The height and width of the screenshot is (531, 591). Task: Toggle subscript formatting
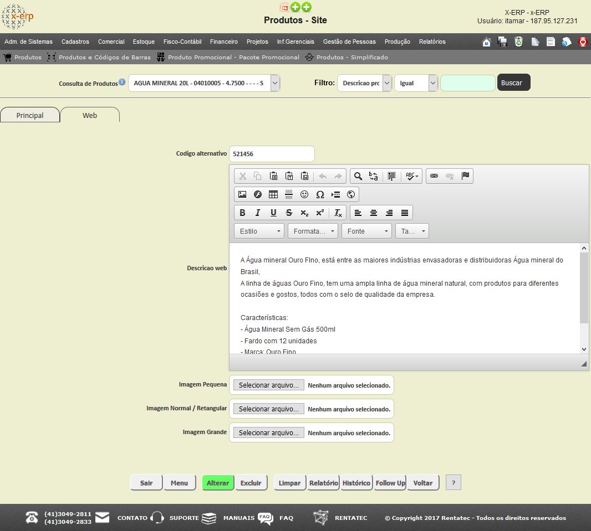[x=304, y=213]
